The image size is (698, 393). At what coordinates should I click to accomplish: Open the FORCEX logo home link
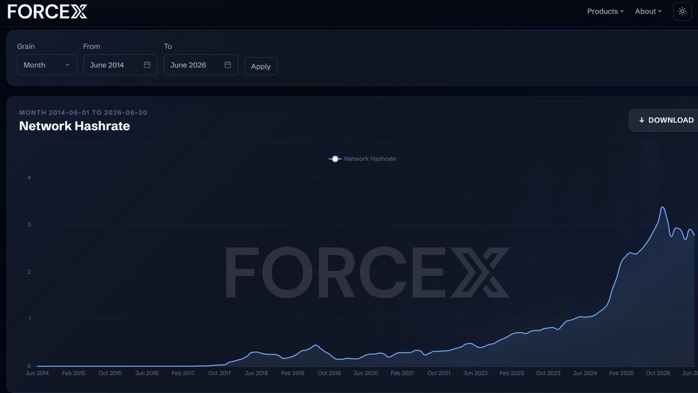coord(47,11)
